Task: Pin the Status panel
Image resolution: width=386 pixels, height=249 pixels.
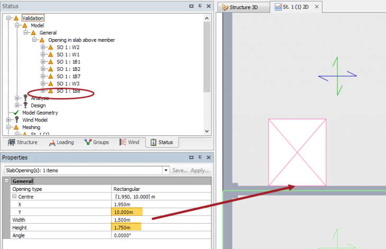Action: [x=200, y=6]
